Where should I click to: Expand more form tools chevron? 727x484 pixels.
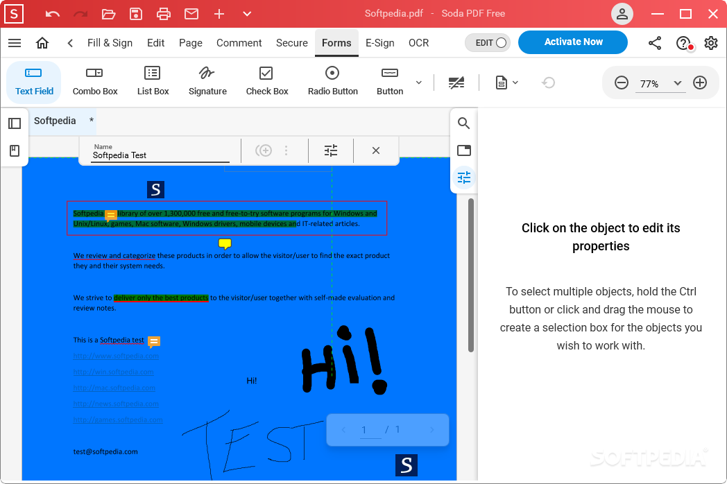click(419, 83)
